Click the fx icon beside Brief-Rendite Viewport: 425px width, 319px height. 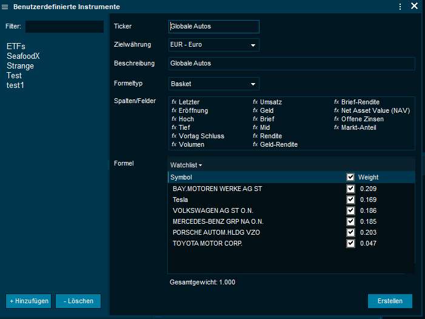click(x=336, y=102)
